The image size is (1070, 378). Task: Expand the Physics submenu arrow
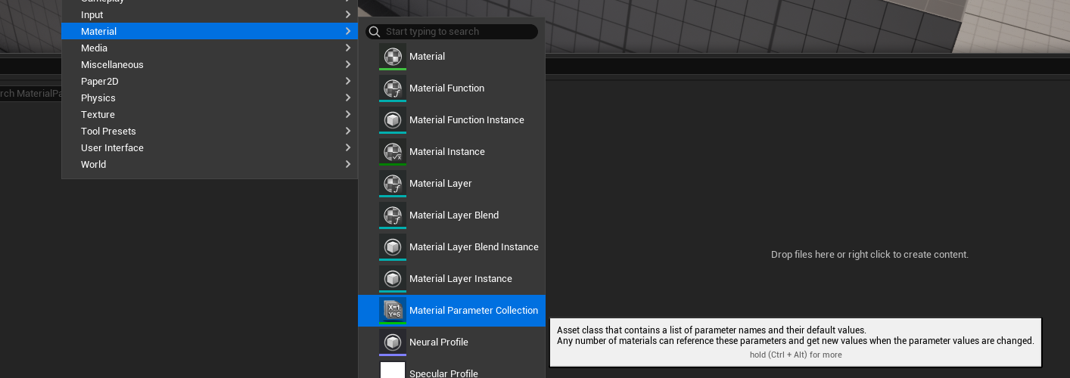pyautogui.click(x=348, y=98)
